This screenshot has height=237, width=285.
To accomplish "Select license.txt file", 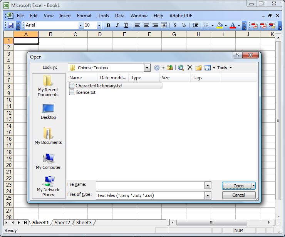I will (x=82, y=92).
